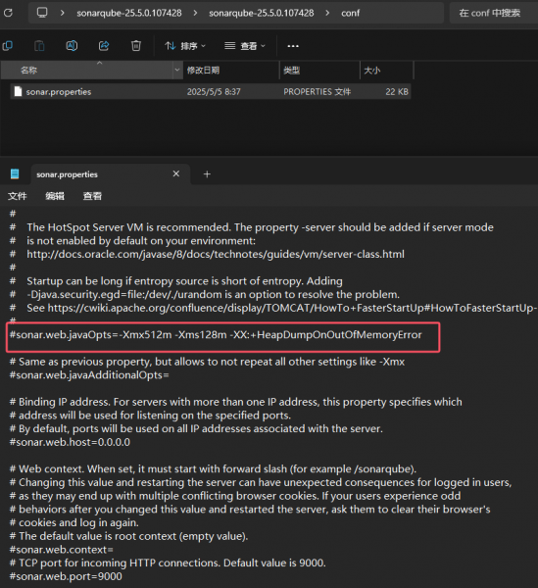Click the #sonar.web.javaOpts=-Xmx512m line
538x588 pixels.
[216, 335]
